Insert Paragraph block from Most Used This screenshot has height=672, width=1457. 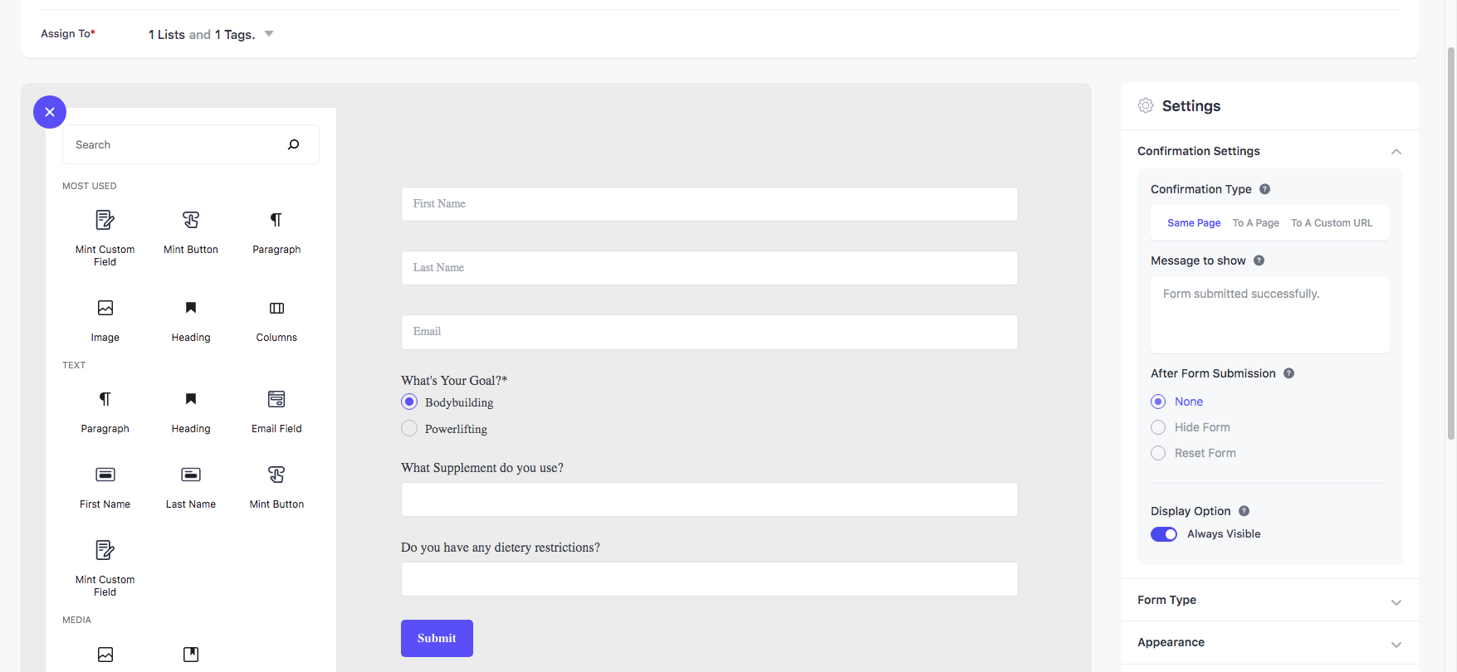pos(276,232)
